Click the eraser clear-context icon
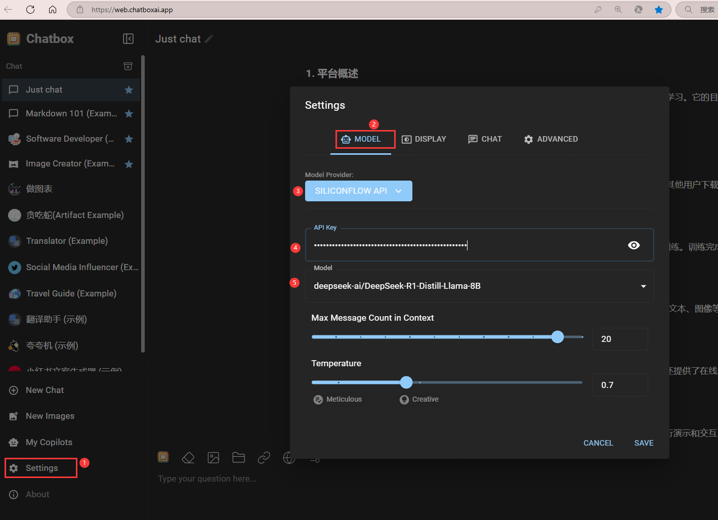This screenshot has height=520, width=718. [x=188, y=458]
